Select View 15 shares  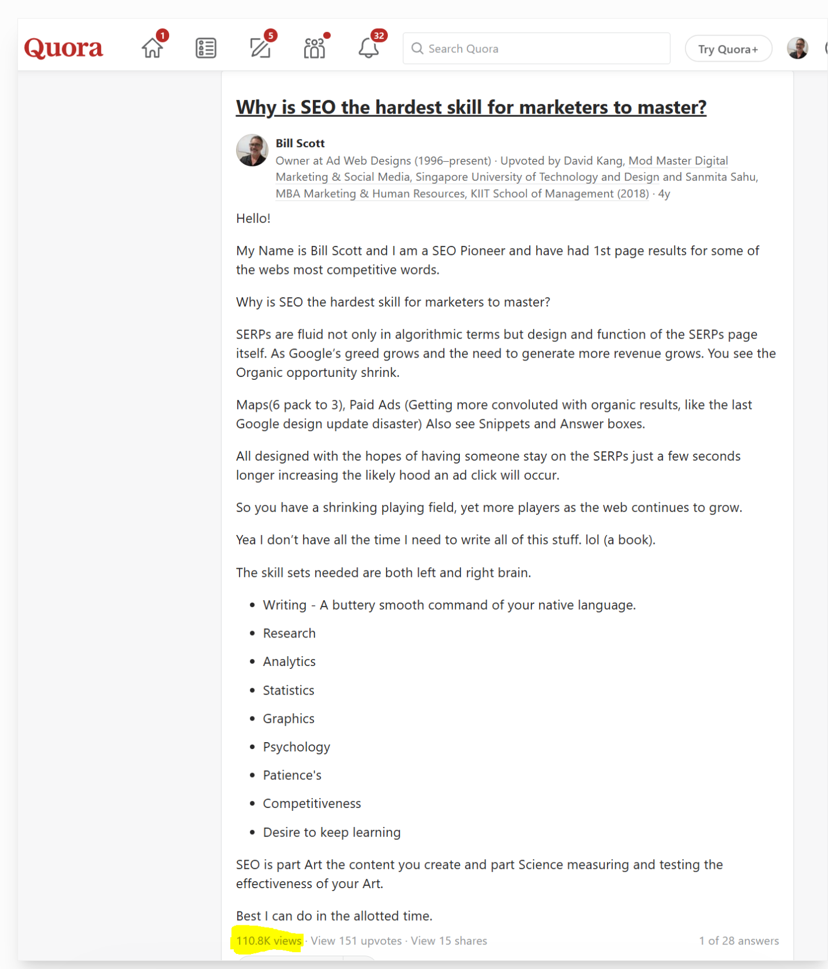click(449, 940)
